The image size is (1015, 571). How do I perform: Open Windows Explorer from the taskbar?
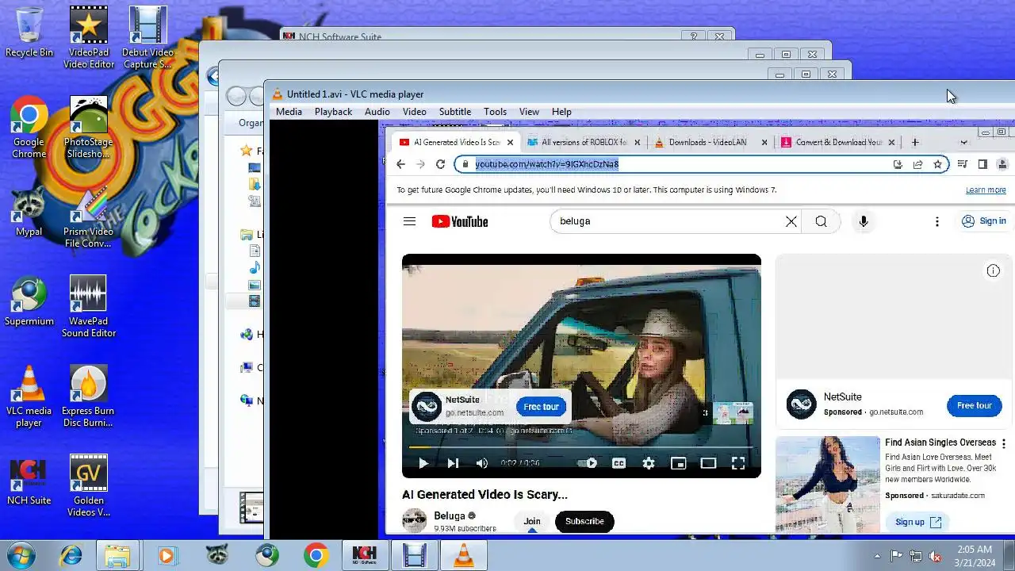point(117,555)
